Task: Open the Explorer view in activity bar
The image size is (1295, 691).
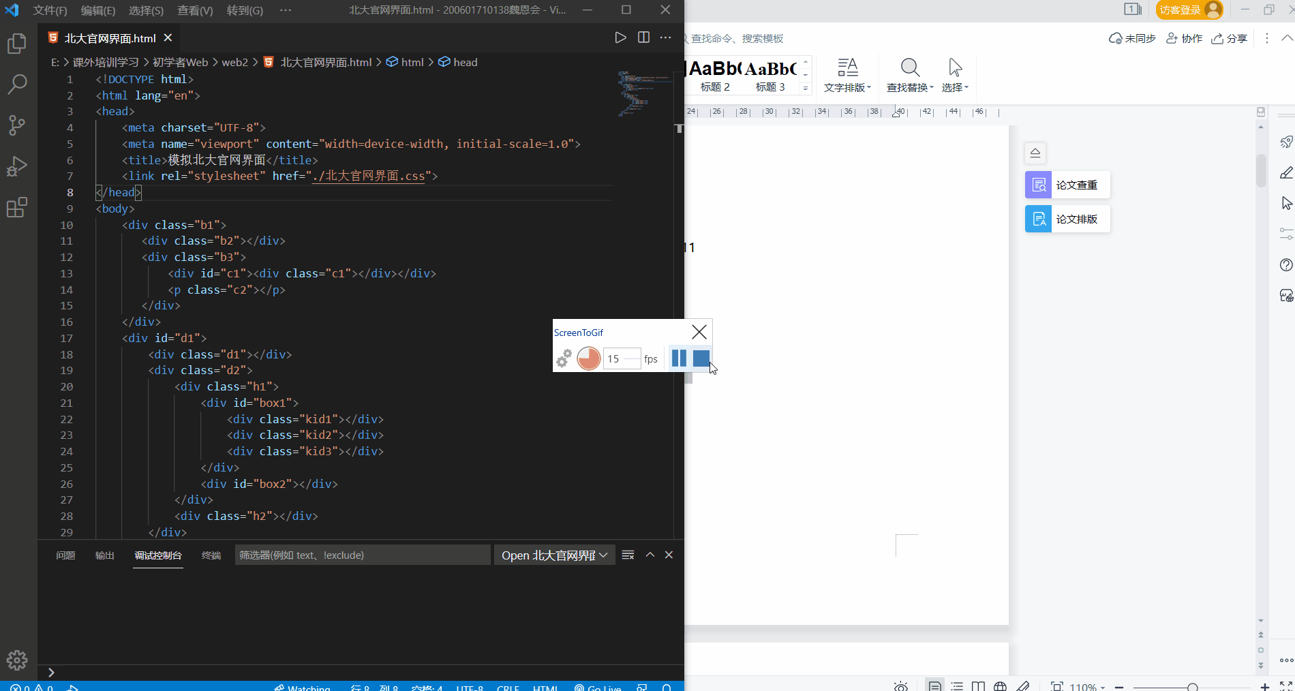Action: (16, 44)
